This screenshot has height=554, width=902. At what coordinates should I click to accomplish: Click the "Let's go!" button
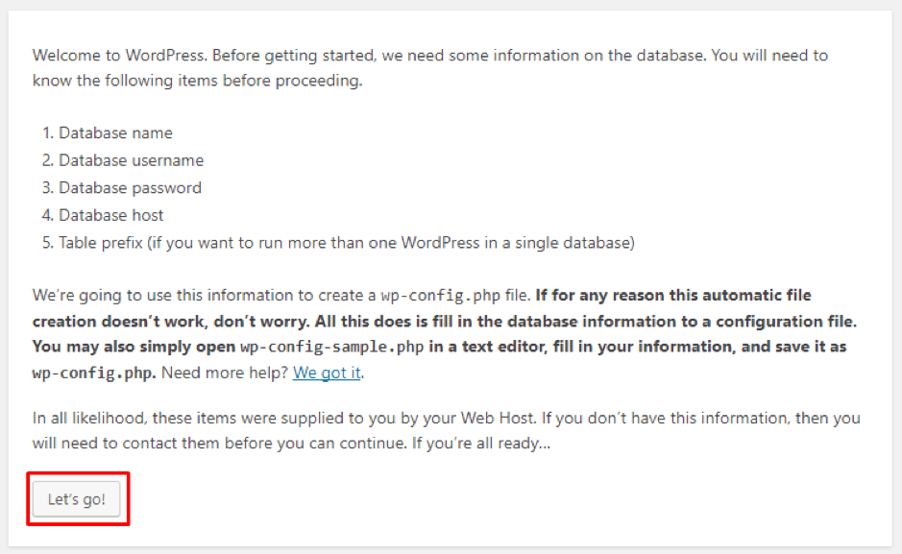[x=77, y=500]
